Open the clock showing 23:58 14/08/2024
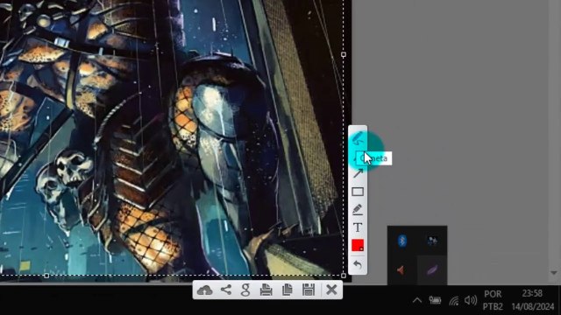Viewport: 561px width, 315px height. [x=532, y=300]
